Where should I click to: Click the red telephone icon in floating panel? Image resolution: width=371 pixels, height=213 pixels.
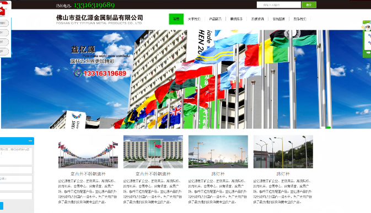click(x=2, y=11)
